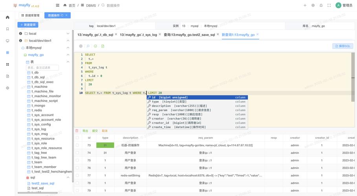The image size is (357, 196).
Task: Click the SQL editor vertical scrollbar
Action: click(x=353, y=77)
